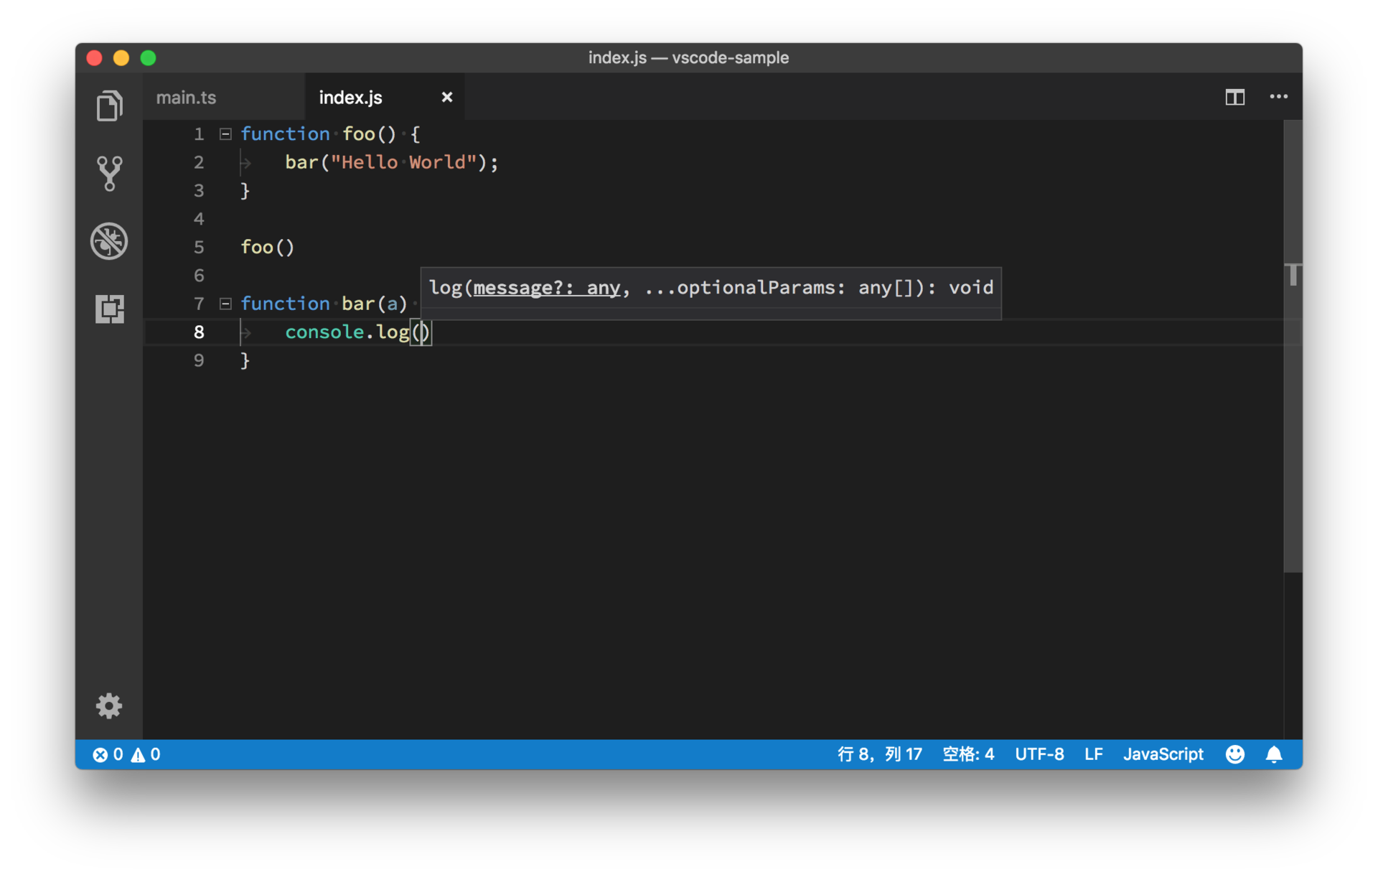The image size is (1378, 877).
Task: Collapse the foo function fold marker
Action: (x=225, y=134)
